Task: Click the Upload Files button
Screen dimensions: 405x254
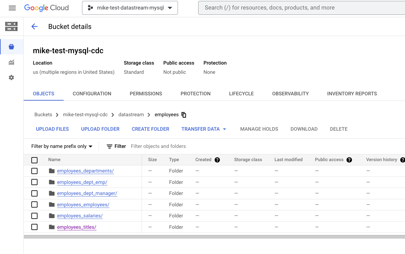Action: tap(53, 129)
